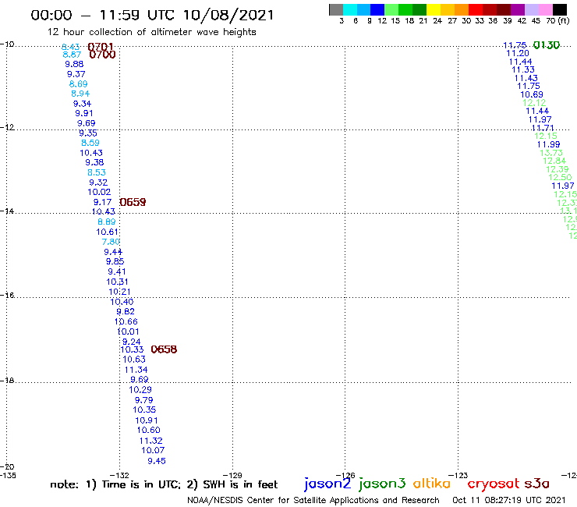Select the jason3 satellite legend label
This screenshot has height=507, width=577.
click(x=382, y=484)
